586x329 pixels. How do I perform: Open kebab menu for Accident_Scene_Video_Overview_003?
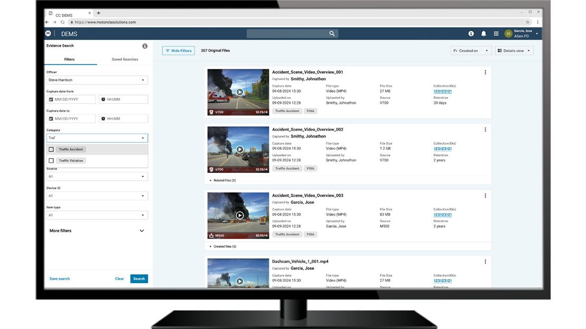click(485, 196)
